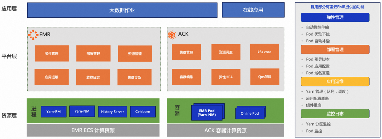Image resolution: width=382 pixels, height=139 pixels.
Task: Click the Yarn 分区监控 bullet text
Action: point(318,124)
